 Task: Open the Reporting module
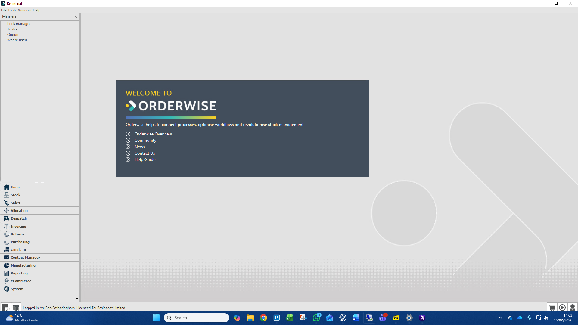(19, 273)
